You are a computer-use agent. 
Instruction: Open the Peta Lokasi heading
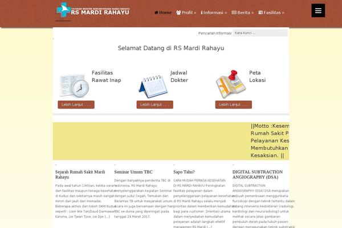[x=258, y=76]
